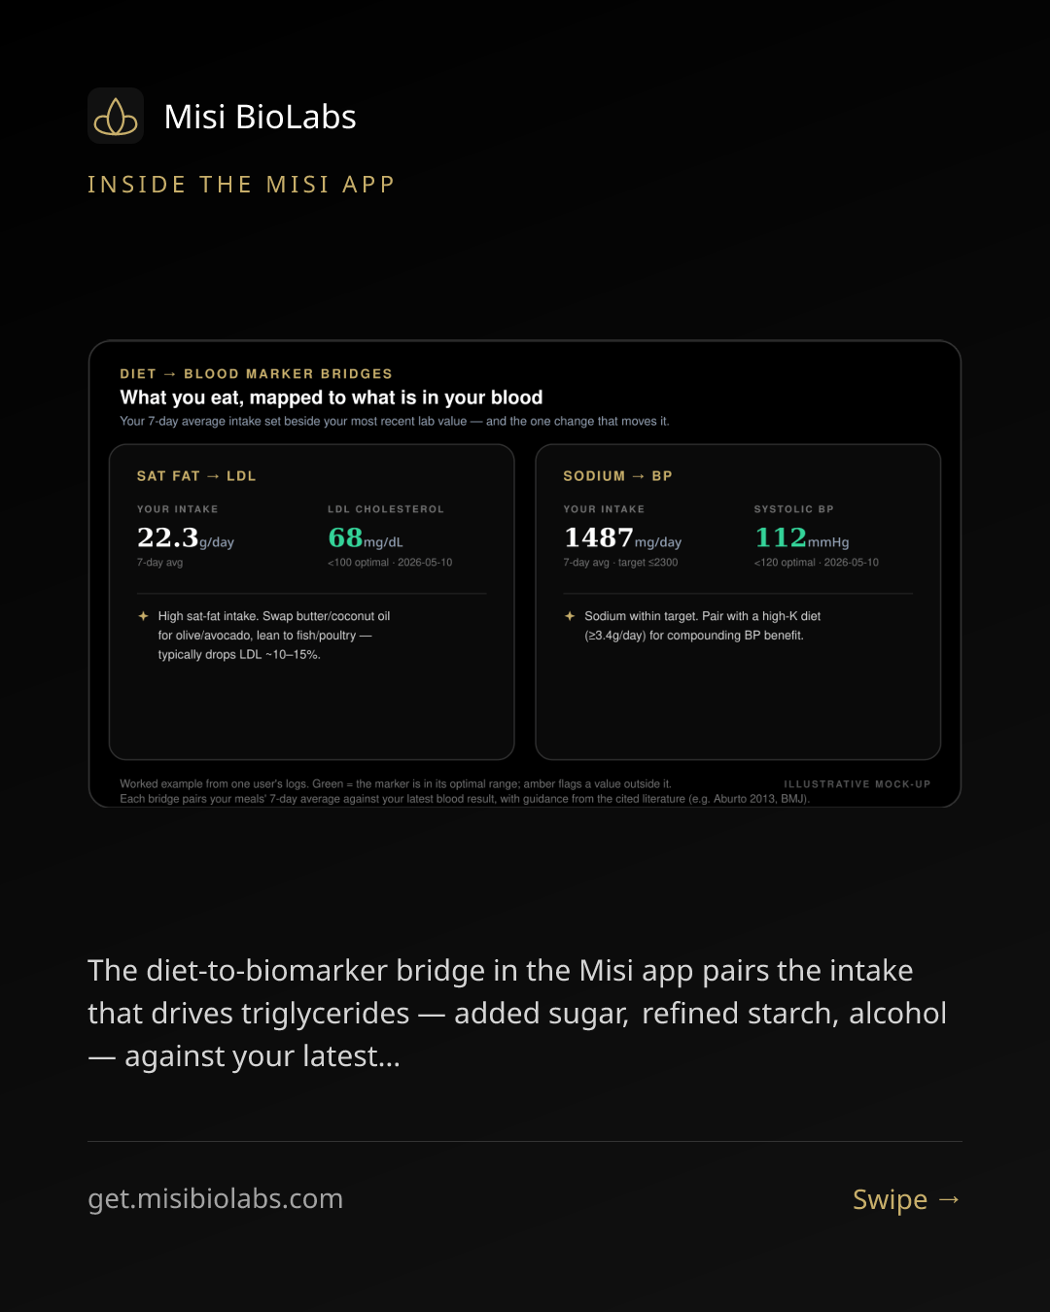Image resolution: width=1050 pixels, height=1312 pixels.
Task: Click the arrow in the SODIUM → BP heading
Action: [639, 476]
